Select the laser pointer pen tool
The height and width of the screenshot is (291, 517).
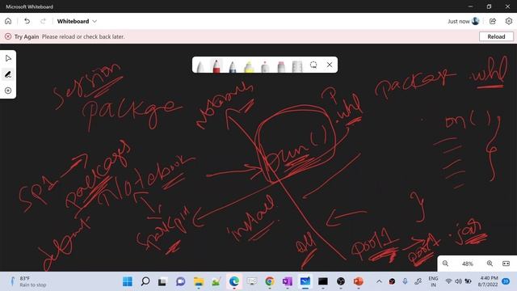[x=265, y=66]
